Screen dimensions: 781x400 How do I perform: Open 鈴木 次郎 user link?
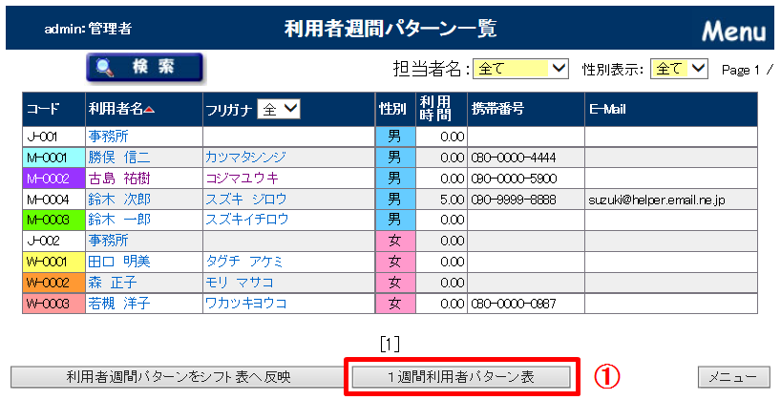118,199
